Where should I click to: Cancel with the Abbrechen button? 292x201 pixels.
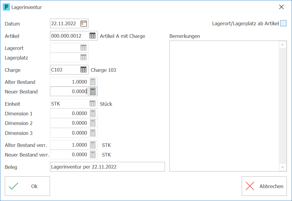coord(264,186)
